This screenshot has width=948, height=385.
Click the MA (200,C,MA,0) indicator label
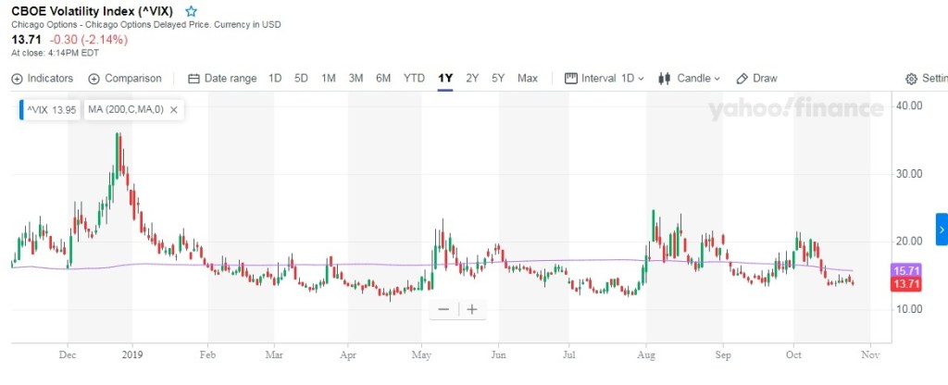pos(126,110)
